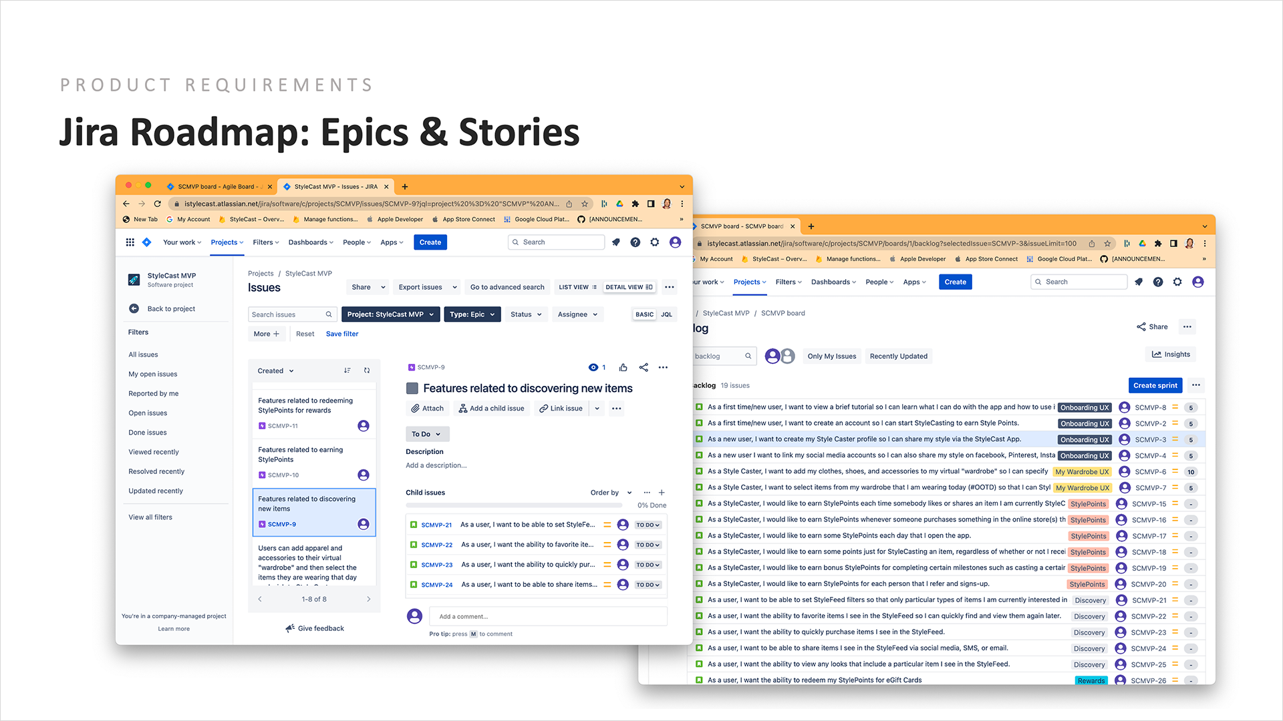Open profile avatar in Issues window nav
1283x721 pixels.
pyautogui.click(x=676, y=242)
